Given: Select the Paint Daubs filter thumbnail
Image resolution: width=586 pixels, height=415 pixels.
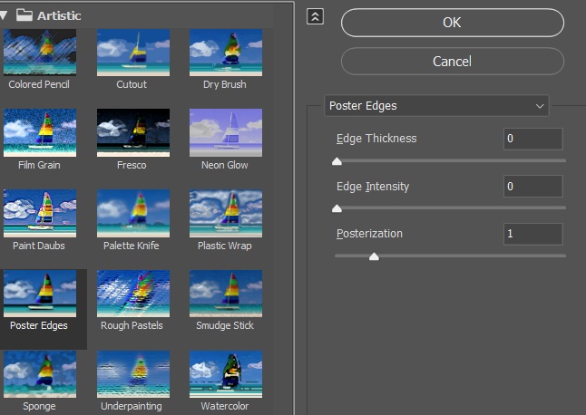Looking at the screenshot, I should 40,213.
